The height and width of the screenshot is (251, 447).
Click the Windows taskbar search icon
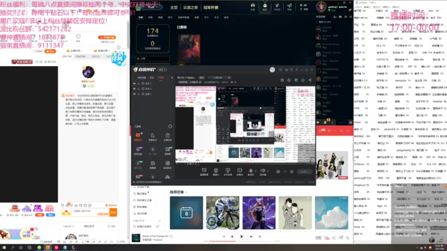pyautogui.click(x=12, y=248)
